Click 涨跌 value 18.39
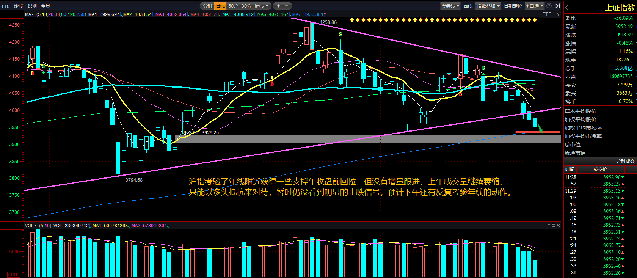 pyautogui.click(x=625, y=35)
